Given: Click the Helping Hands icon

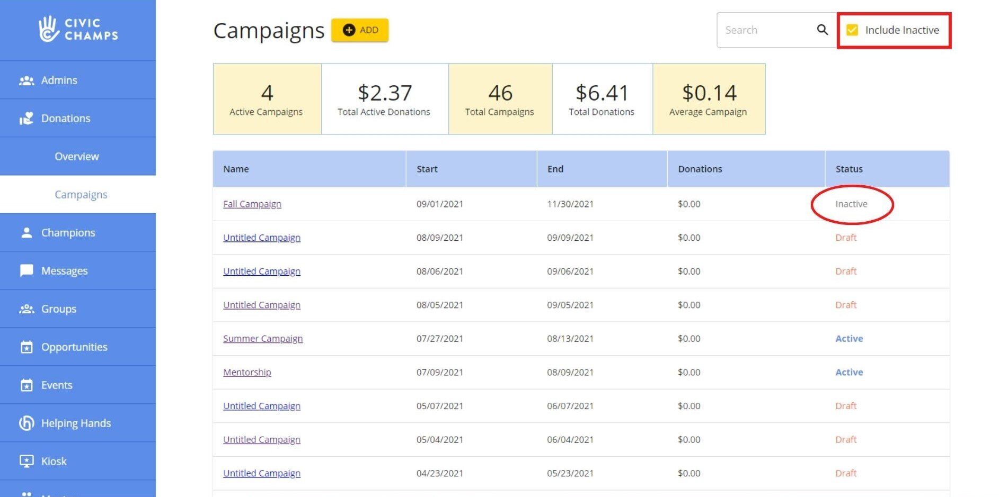Looking at the screenshot, I should [x=26, y=423].
